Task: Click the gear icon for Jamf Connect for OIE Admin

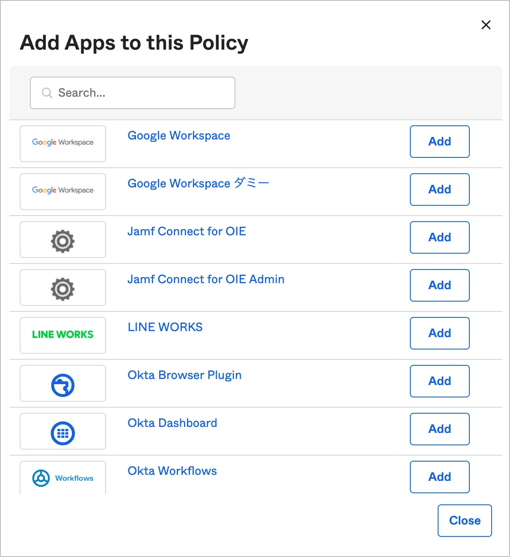Action: pos(63,289)
